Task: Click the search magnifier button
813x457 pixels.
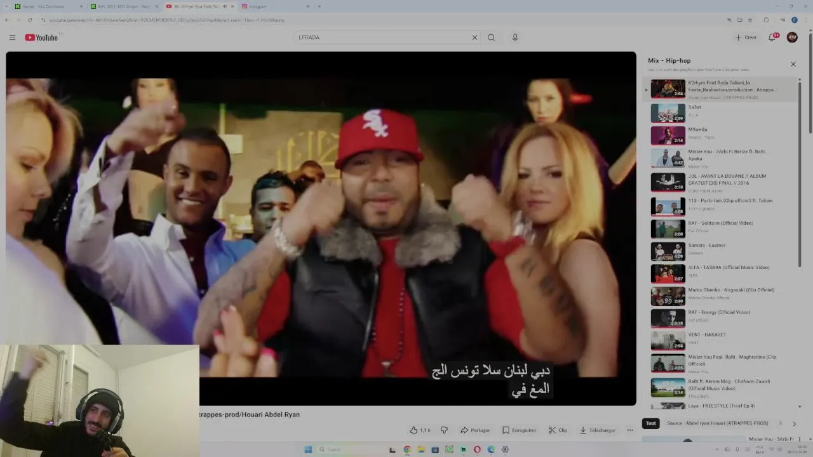Action: (x=491, y=37)
